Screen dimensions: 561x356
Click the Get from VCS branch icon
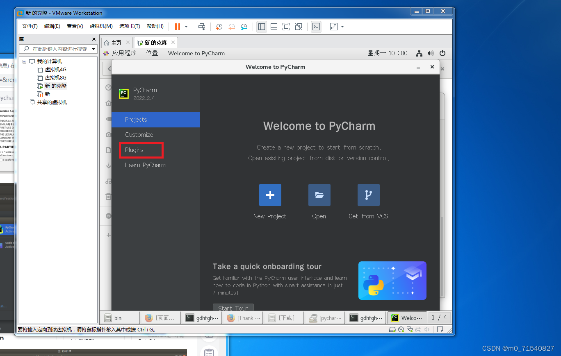369,195
